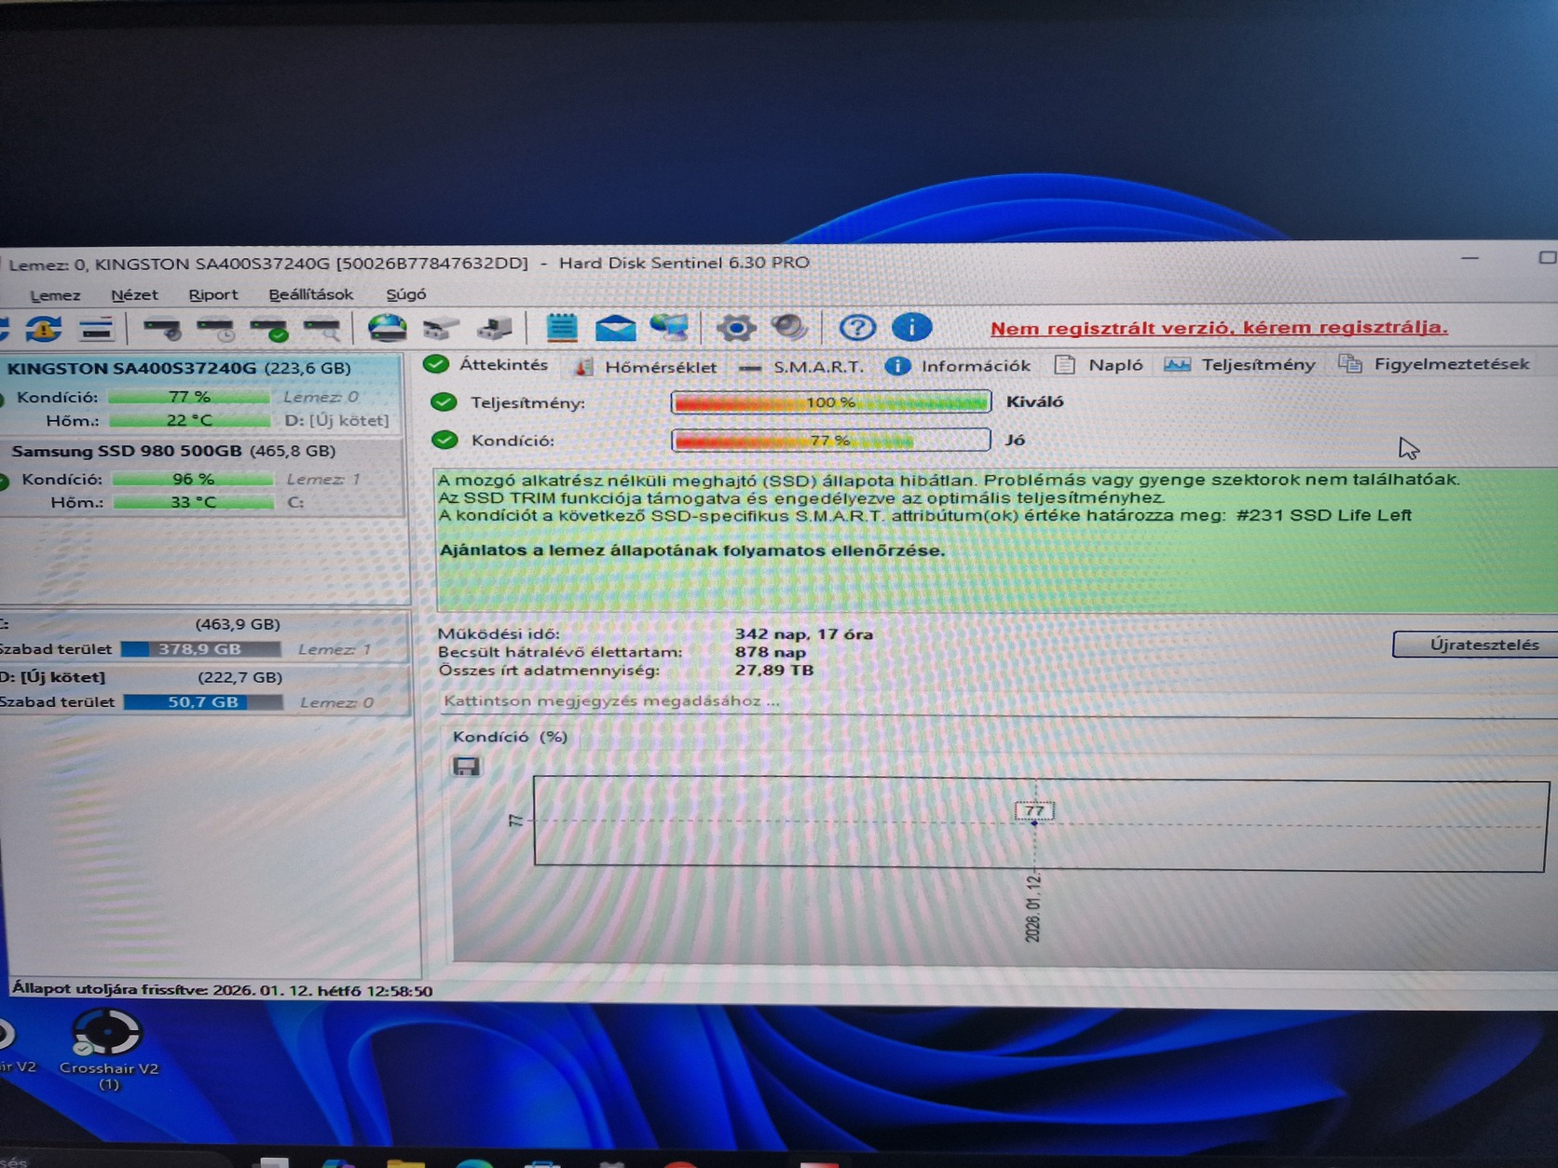Click the '342 nap, 17 óra' value
This screenshot has width=1558, height=1168.
click(803, 634)
